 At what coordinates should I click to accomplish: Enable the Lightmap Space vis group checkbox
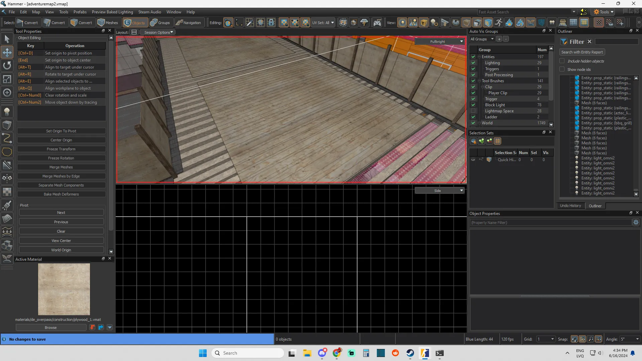coord(473,111)
